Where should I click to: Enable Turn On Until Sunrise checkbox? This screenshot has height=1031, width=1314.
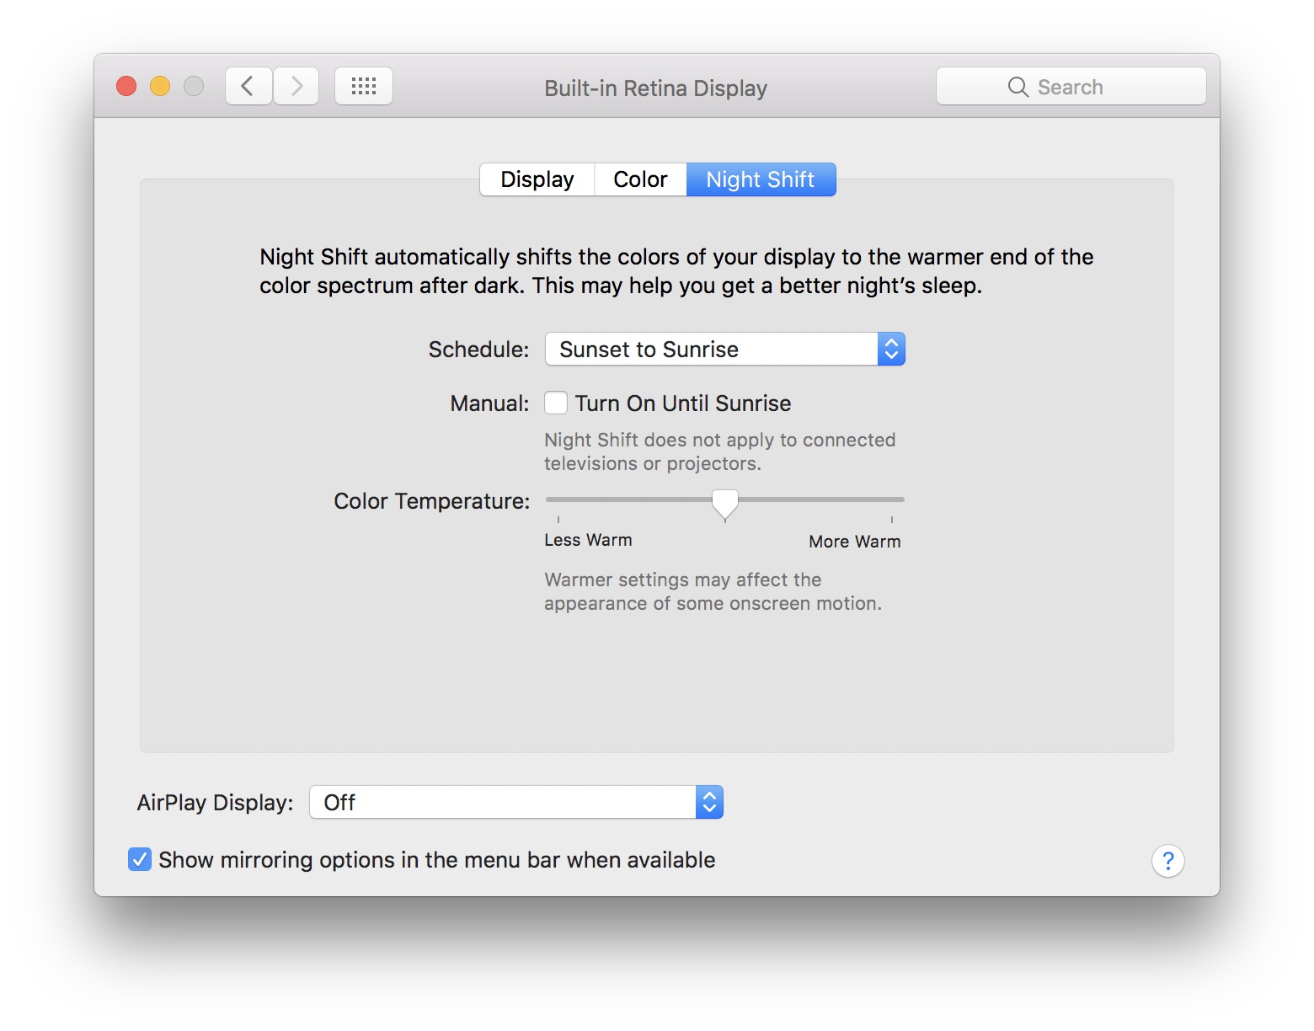point(556,403)
